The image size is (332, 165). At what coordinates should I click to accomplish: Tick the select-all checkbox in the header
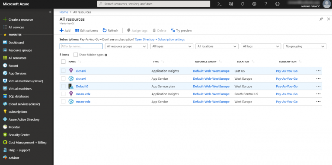tap(63, 62)
